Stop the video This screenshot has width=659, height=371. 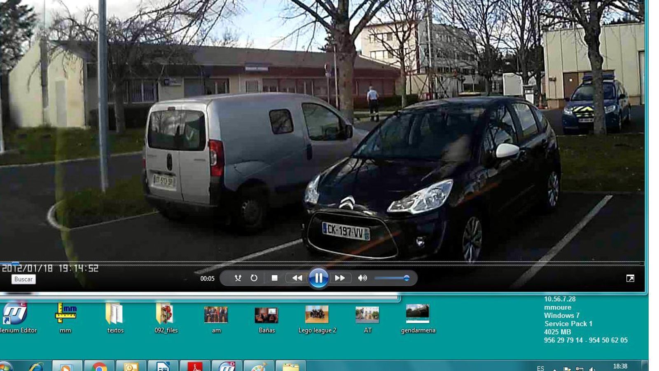274,278
